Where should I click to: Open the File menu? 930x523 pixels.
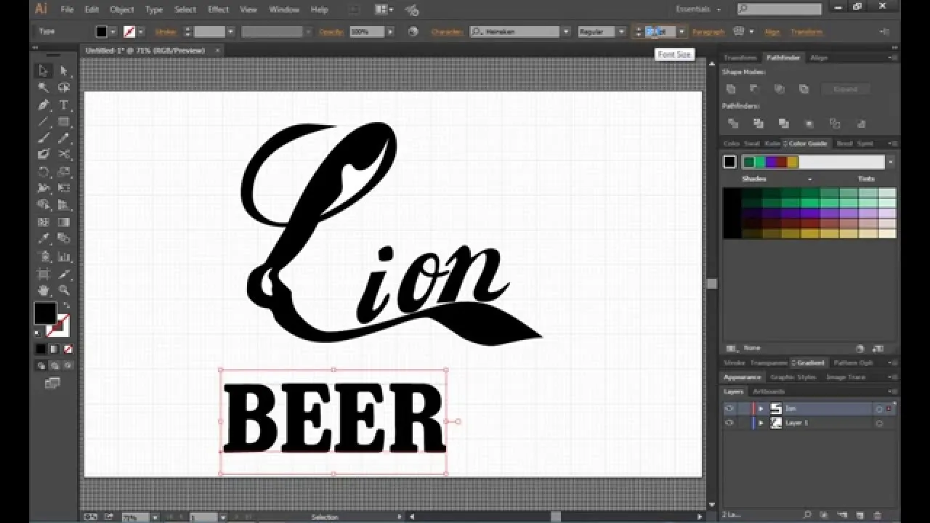coord(67,9)
